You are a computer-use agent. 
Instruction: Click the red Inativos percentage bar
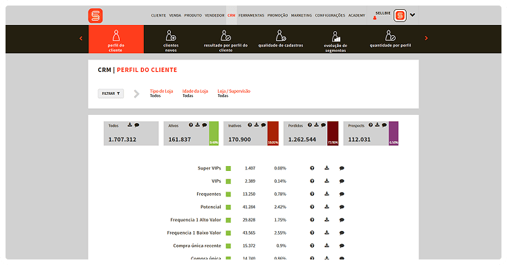pyautogui.click(x=273, y=134)
